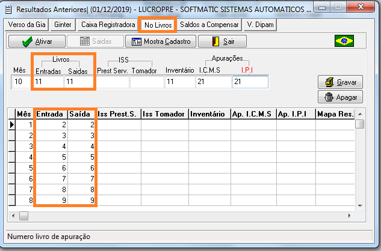Click the Saída column header
This screenshot has height=251, width=381.
tap(81, 114)
